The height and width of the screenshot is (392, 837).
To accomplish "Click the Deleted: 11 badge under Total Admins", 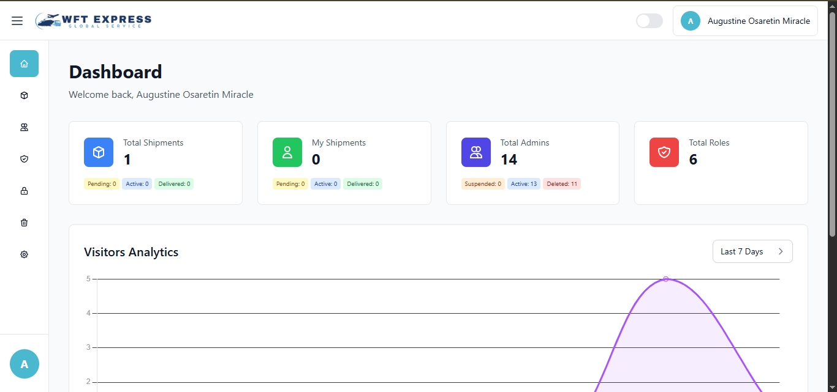I will [x=561, y=183].
